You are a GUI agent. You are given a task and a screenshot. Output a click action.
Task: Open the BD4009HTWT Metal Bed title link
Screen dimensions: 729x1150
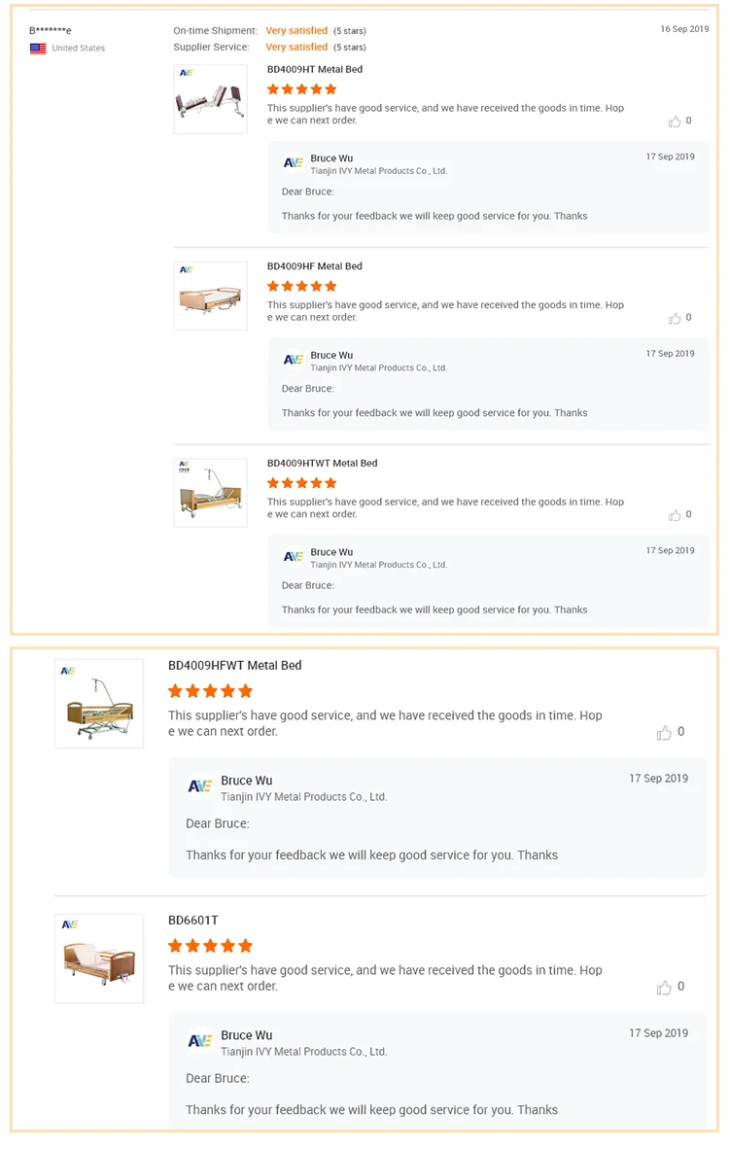322,464
